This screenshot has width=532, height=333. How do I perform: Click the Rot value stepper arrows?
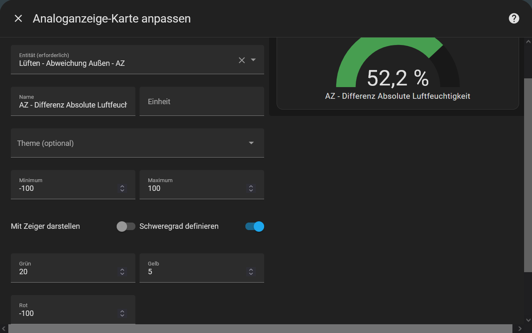click(x=122, y=313)
